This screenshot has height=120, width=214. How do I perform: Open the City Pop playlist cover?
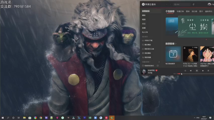click(207, 54)
